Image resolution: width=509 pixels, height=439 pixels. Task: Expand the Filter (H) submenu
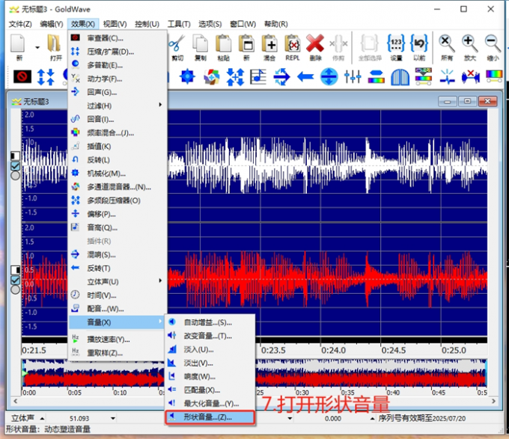(118, 105)
